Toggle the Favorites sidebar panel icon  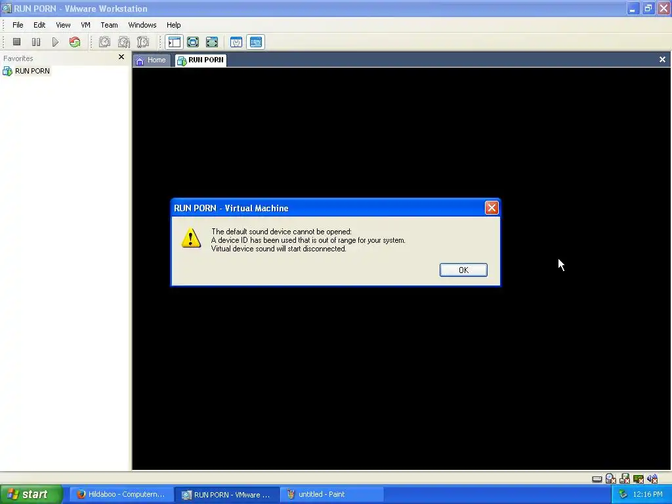click(175, 42)
